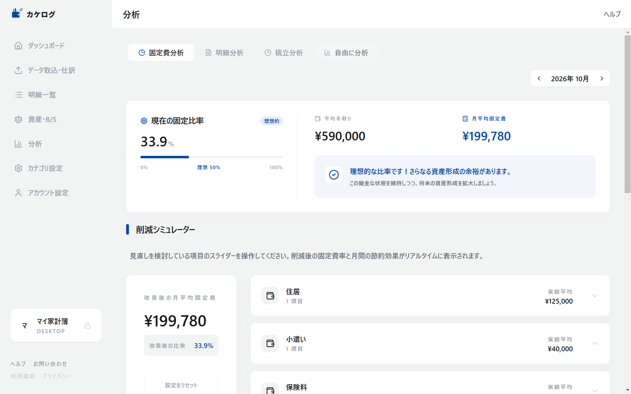The width and height of the screenshot is (631, 394).
Task: Click the fixed ratio progress bar
Action: point(212,157)
